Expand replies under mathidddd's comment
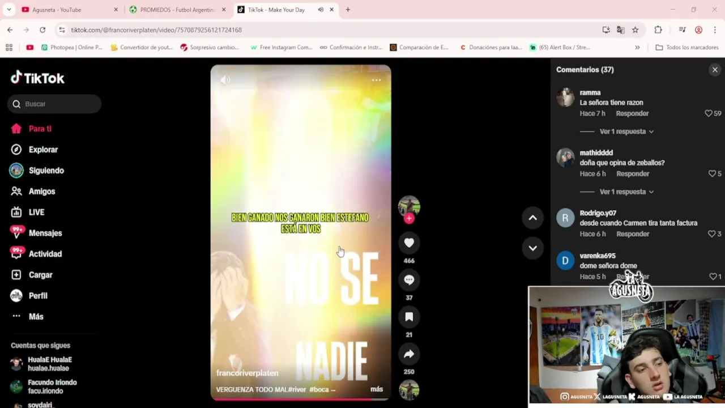The width and height of the screenshot is (725, 408). [x=626, y=192]
